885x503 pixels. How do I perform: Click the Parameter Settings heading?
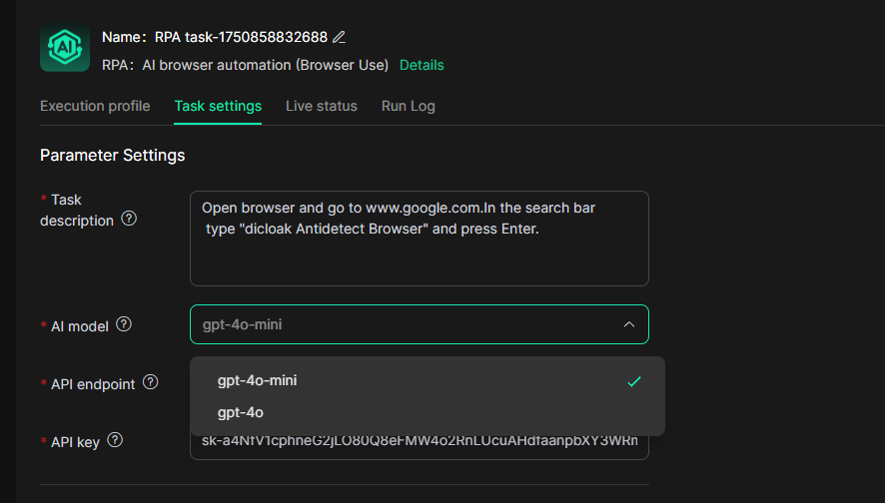[x=112, y=156]
